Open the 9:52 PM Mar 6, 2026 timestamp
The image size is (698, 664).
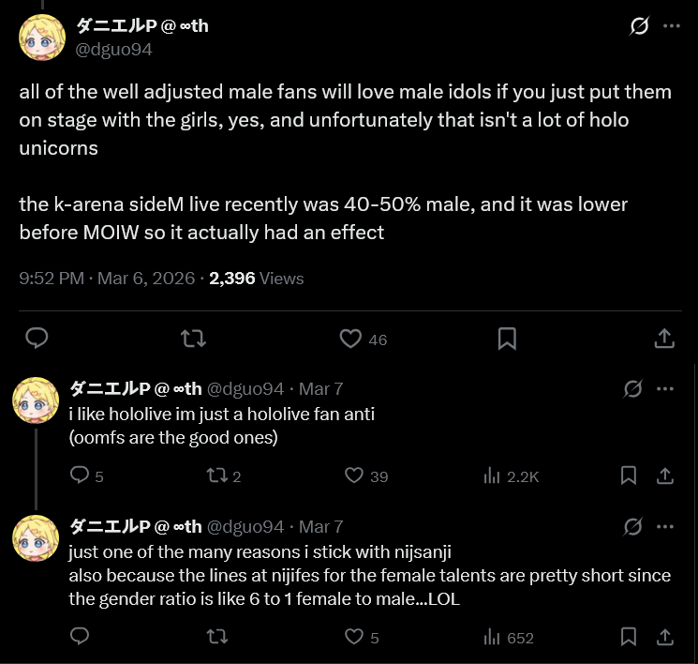click(107, 279)
